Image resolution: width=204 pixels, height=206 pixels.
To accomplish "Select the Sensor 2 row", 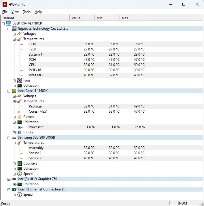I will pyautogui.click(x=116, y=158).
